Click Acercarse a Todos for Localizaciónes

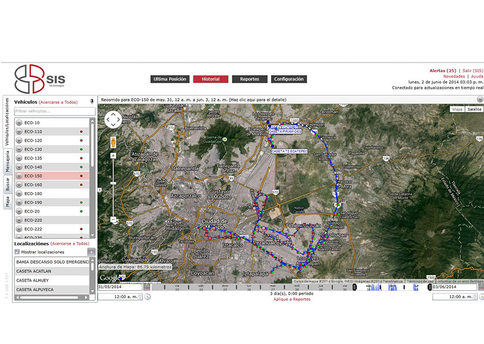click(x=70, y=244)
